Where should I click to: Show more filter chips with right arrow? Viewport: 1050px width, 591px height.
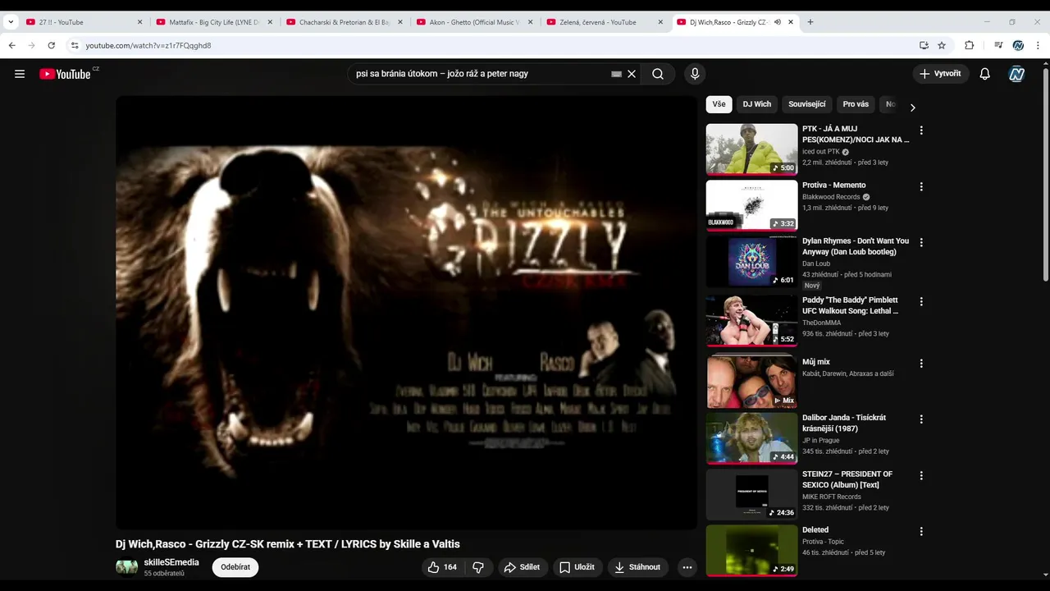[x=912, y=108]
